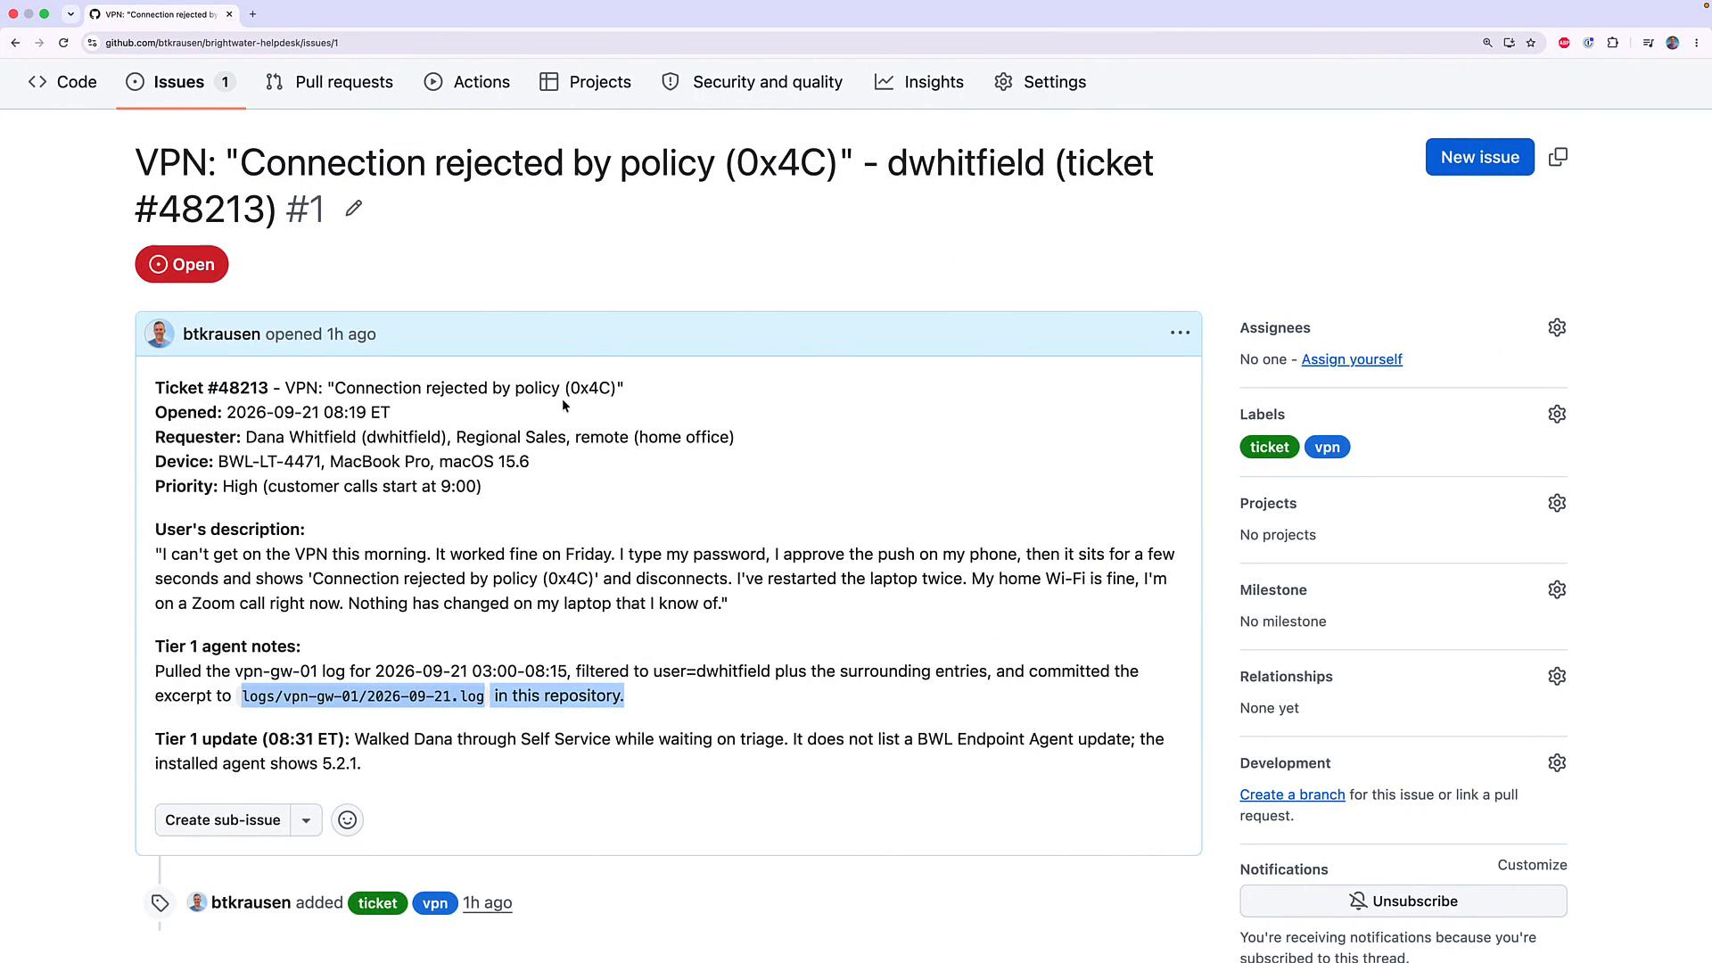Click the ticket label in timeline event
Image resolution: width=1712 pixels, height=963 pixels.
coord(377,903)
